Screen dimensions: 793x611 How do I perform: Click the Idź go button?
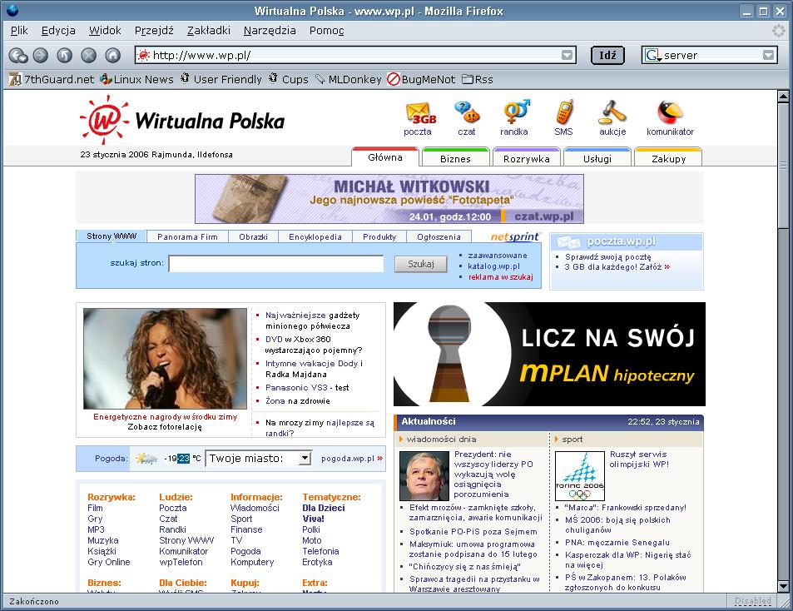tap(607, 56)
